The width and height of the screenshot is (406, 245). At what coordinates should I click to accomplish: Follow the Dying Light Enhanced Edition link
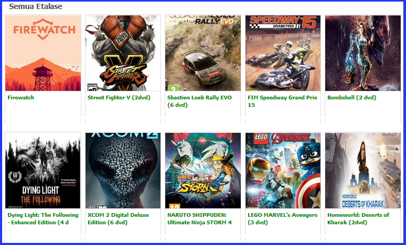43,218
